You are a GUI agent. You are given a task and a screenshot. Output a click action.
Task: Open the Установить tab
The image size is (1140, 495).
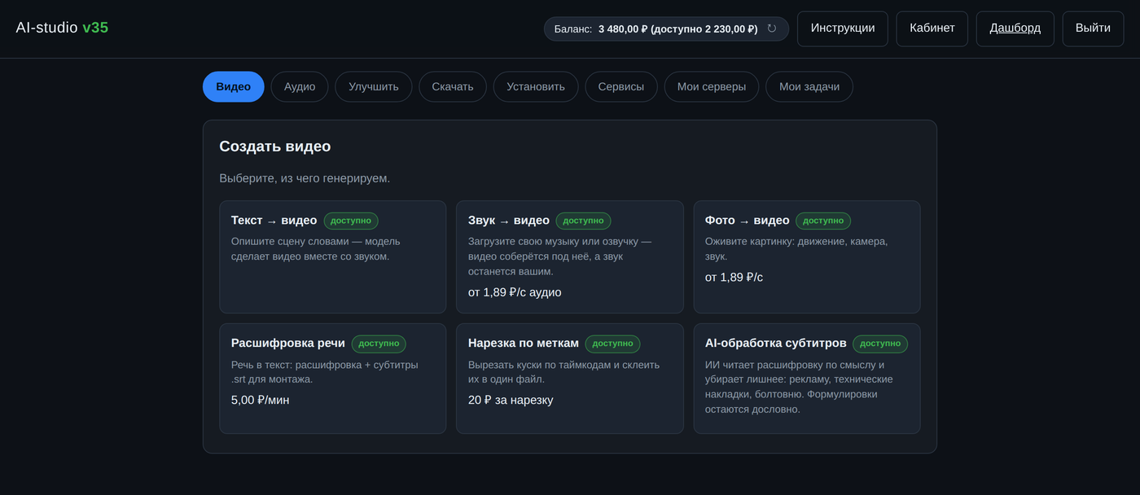pyautogui.click(x=536, y=87)
